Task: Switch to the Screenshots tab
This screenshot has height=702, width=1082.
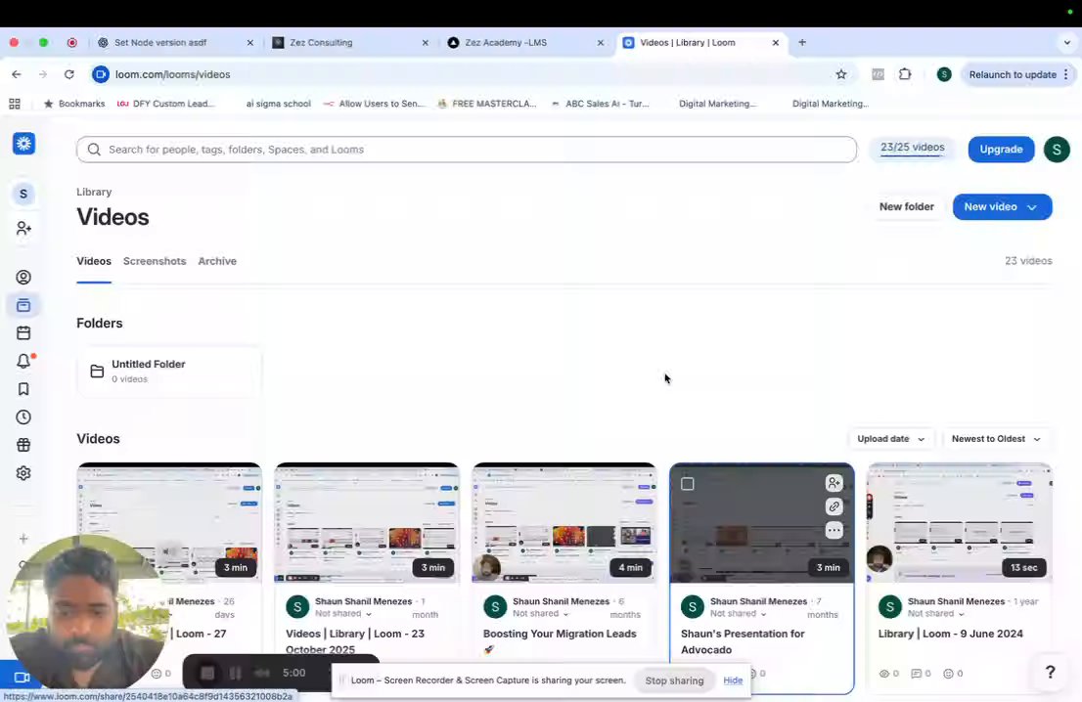Action: (155, 261)
